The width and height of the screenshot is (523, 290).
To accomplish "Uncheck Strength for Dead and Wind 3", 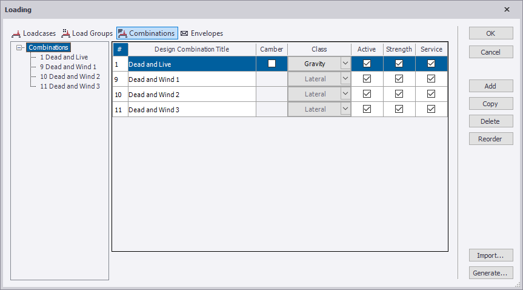I will pyautogui.click(x=399, y=109).
